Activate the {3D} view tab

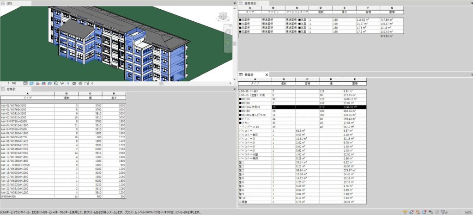click(8, 3)
